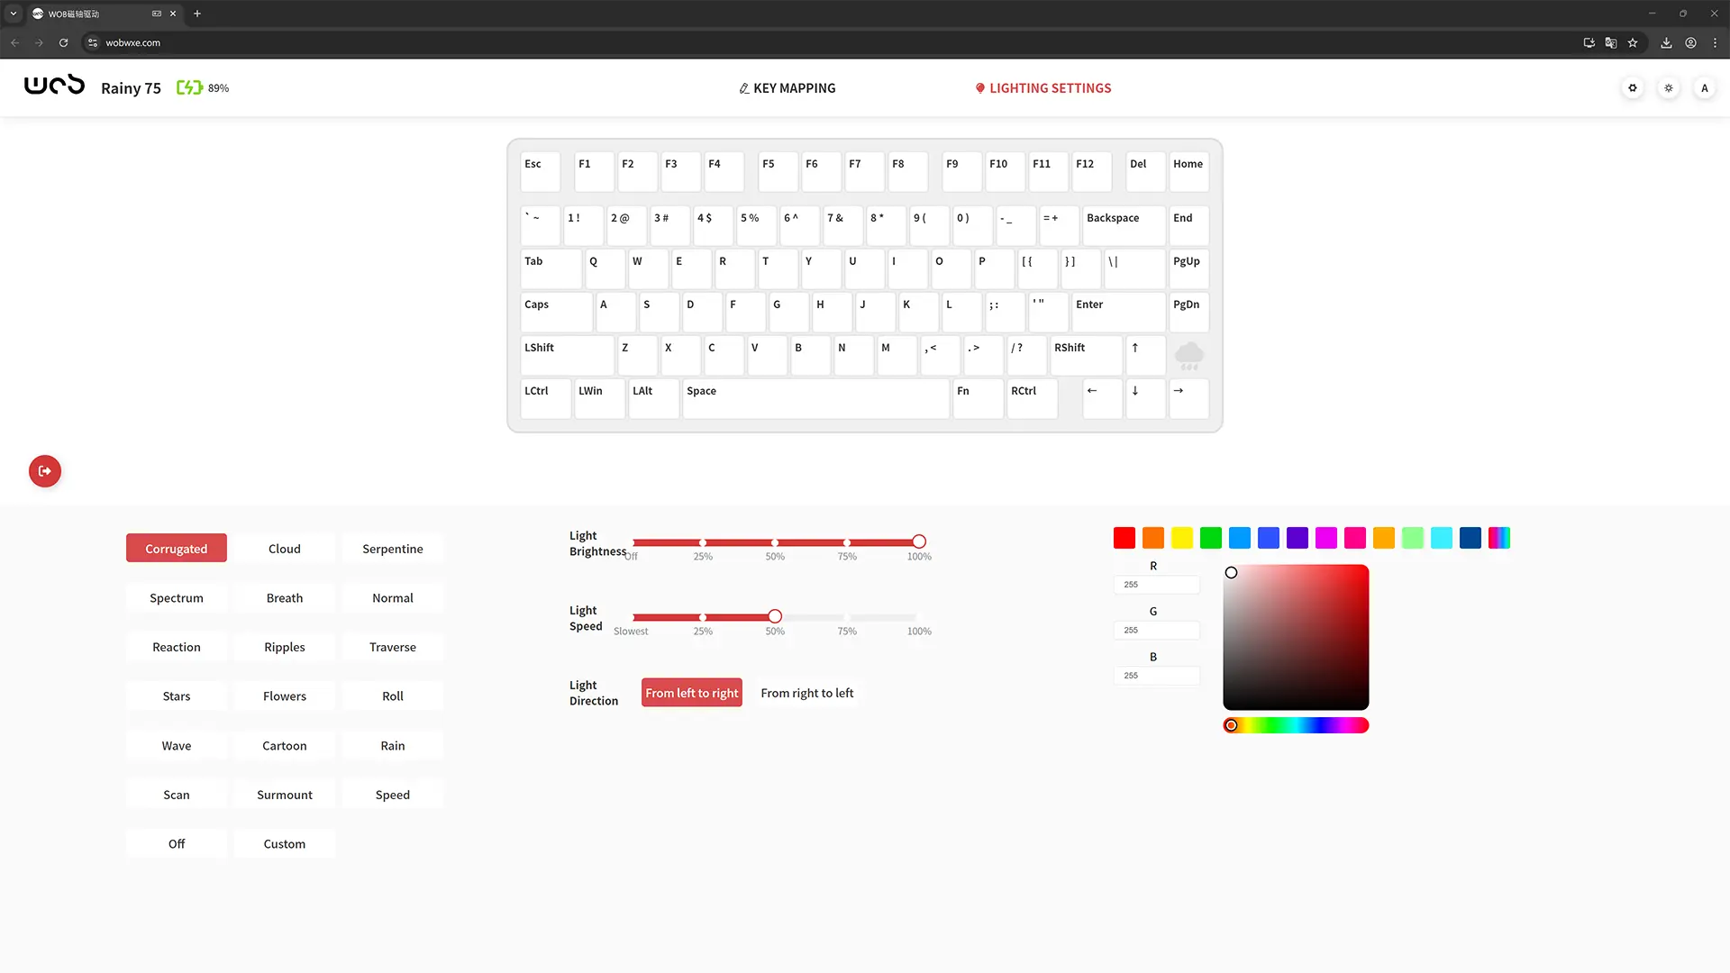
Task: Turn lighting Off
Action: (x=177, y=844)
